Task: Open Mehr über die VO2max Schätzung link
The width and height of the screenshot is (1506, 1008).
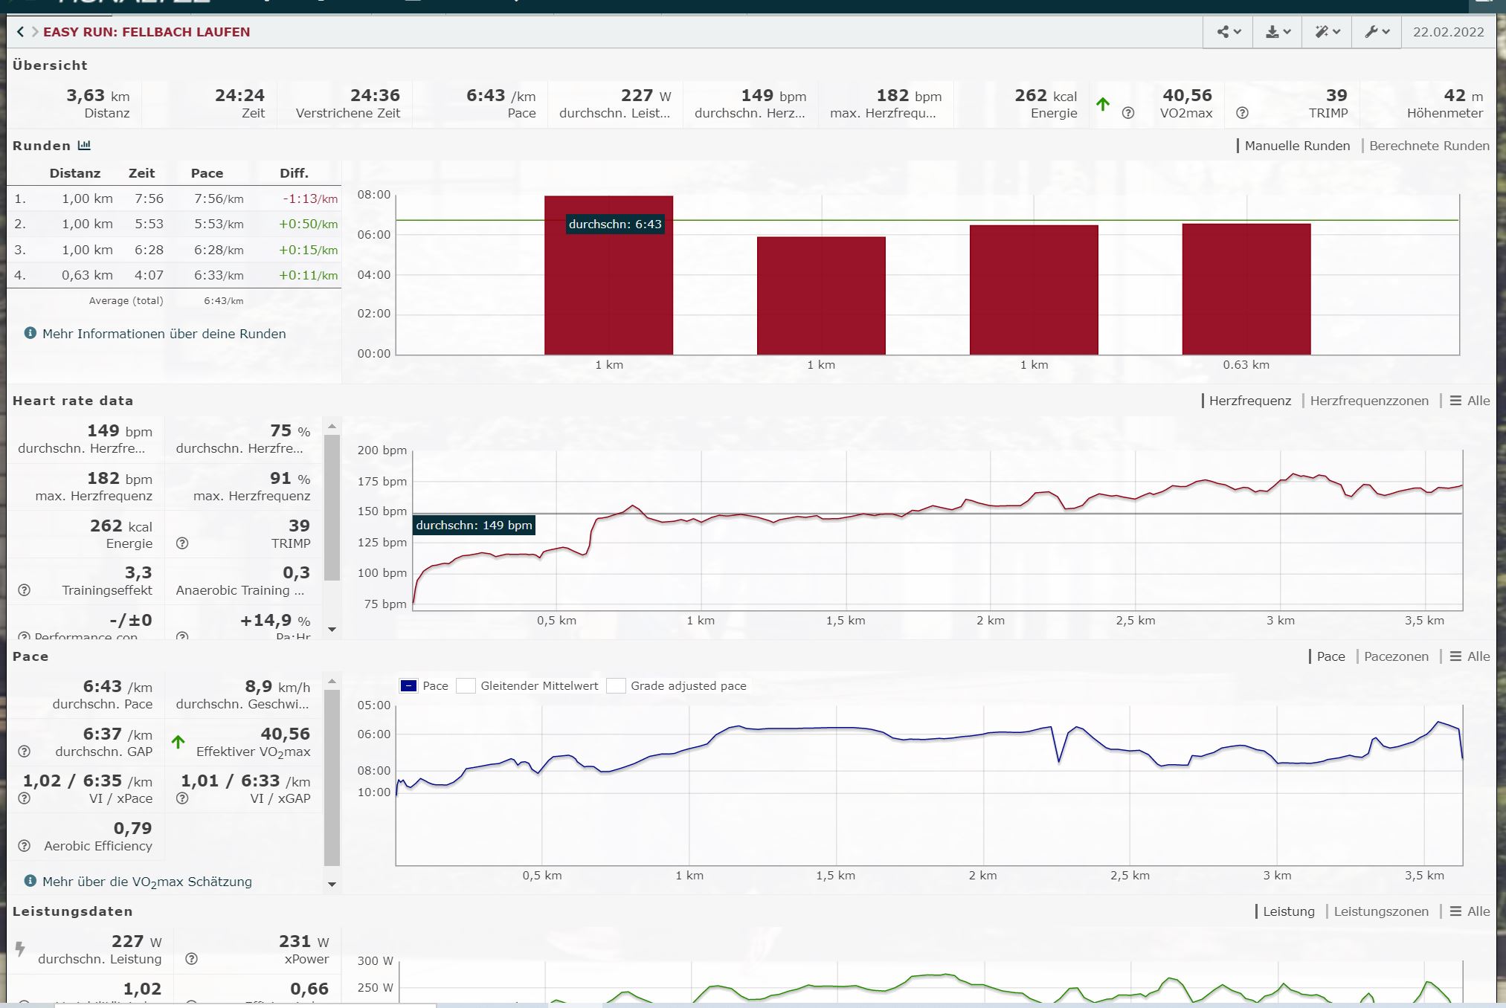Action: [147, 882]
